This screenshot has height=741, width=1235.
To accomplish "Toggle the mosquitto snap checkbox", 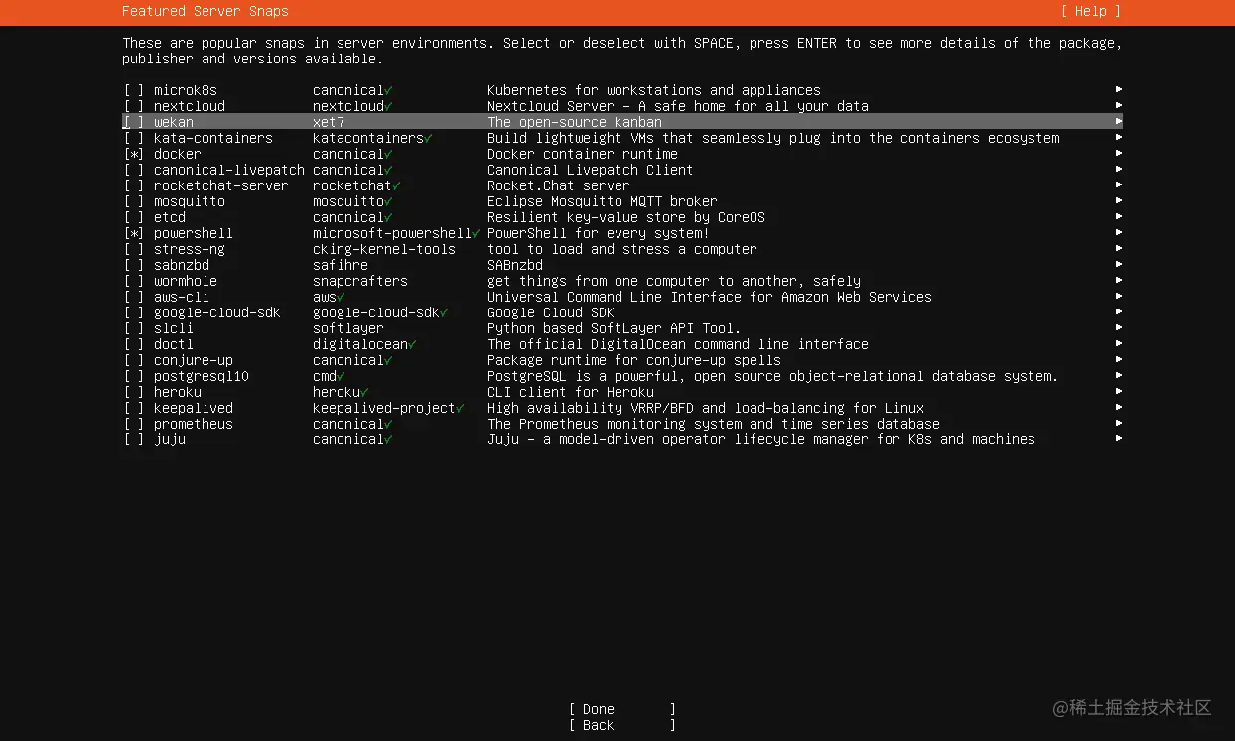I will [x=134, y=201].
